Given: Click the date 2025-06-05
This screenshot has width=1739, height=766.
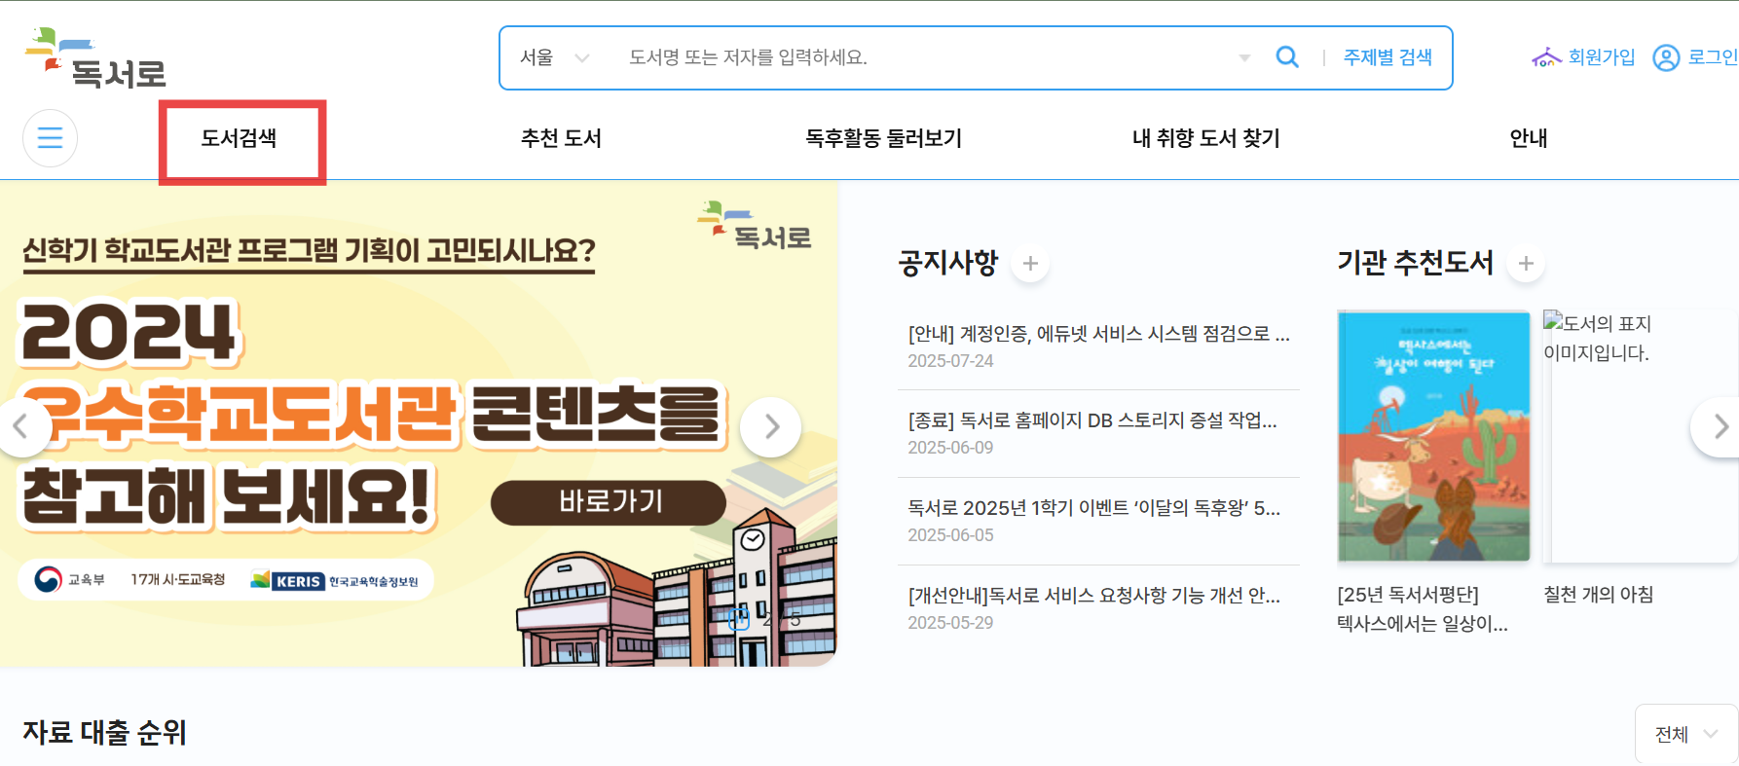Looking at the screenshot, I should pyautogui.click(x=950, y=535).
